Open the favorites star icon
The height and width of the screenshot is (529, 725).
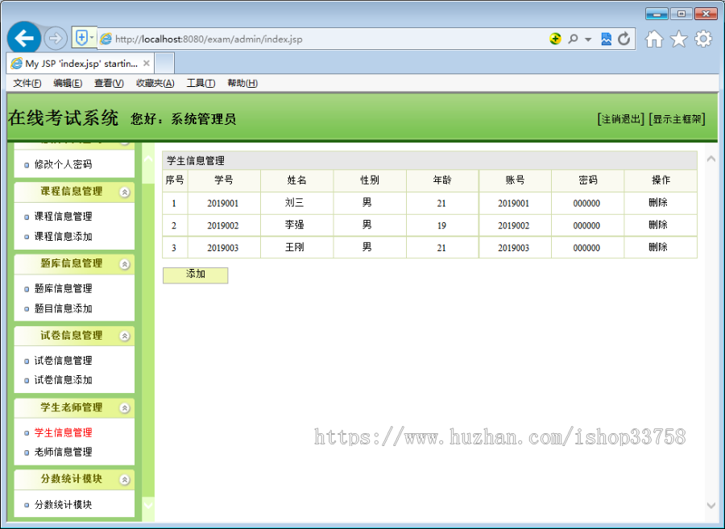point(678,38)
